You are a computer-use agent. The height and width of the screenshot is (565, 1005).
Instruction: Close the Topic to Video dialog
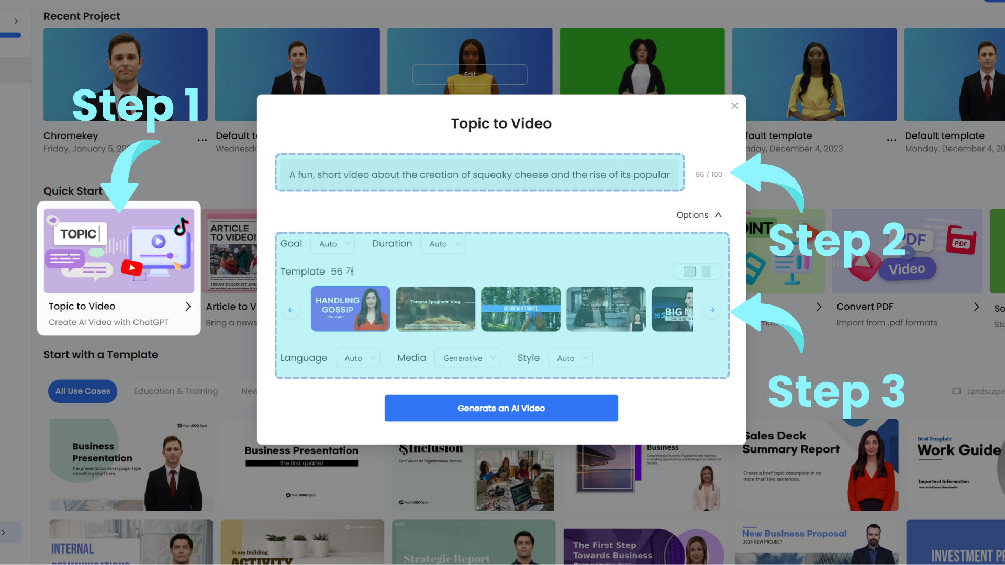734,106
